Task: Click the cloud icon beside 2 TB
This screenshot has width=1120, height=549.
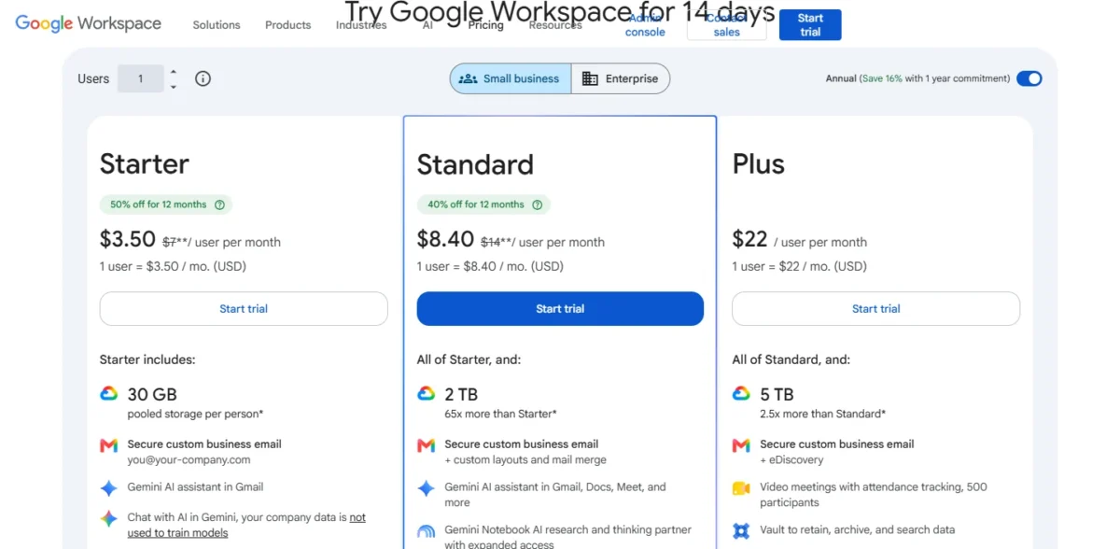Action: point(426,394)
